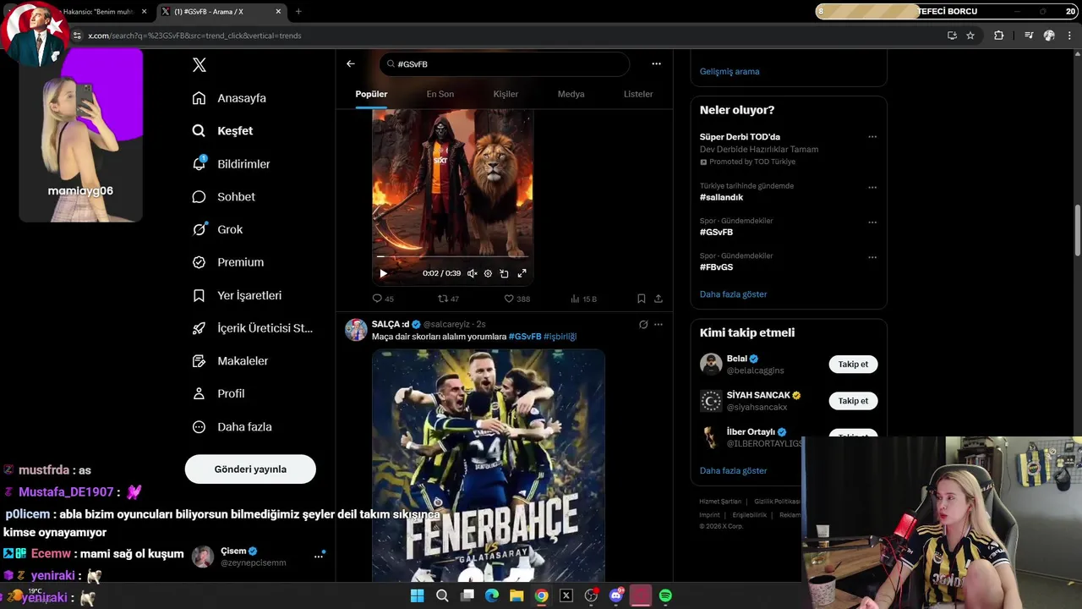Share the lion video post
Viewport: 1082px width, 609px height.
658,299
